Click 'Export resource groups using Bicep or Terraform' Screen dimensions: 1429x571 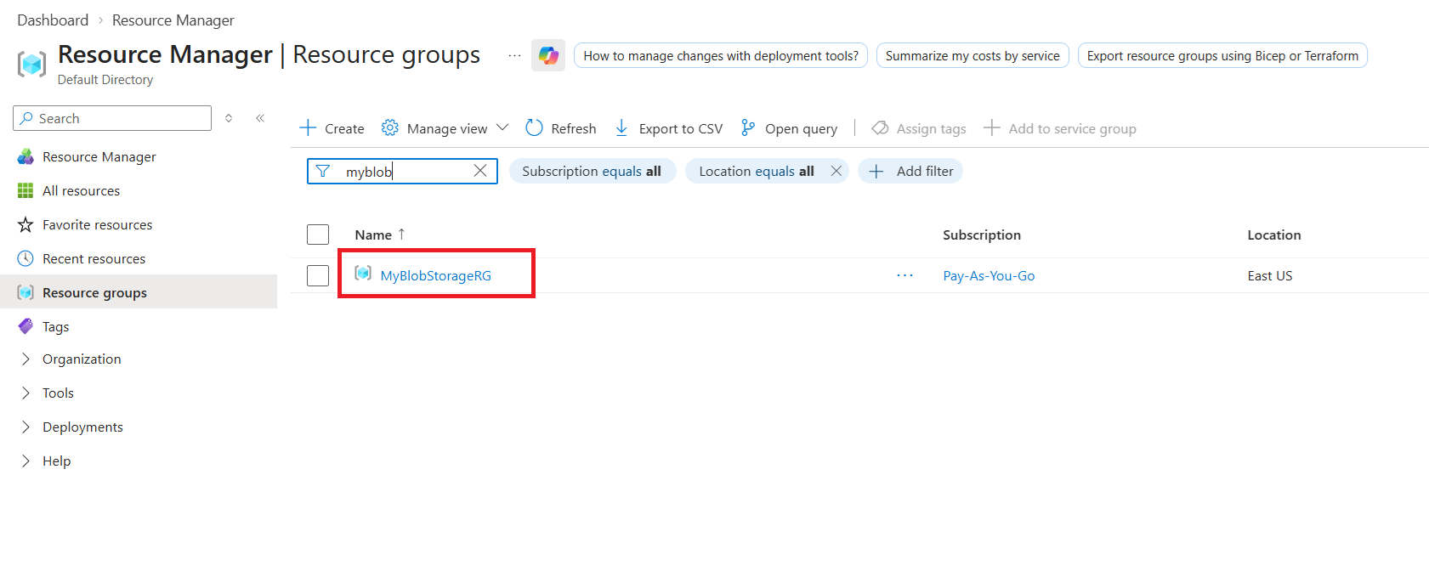pyautogui.click(x=1222, y=55)
